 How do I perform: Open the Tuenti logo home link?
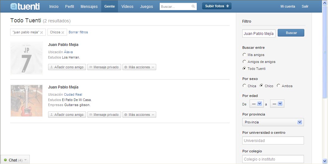click(25, 6)
